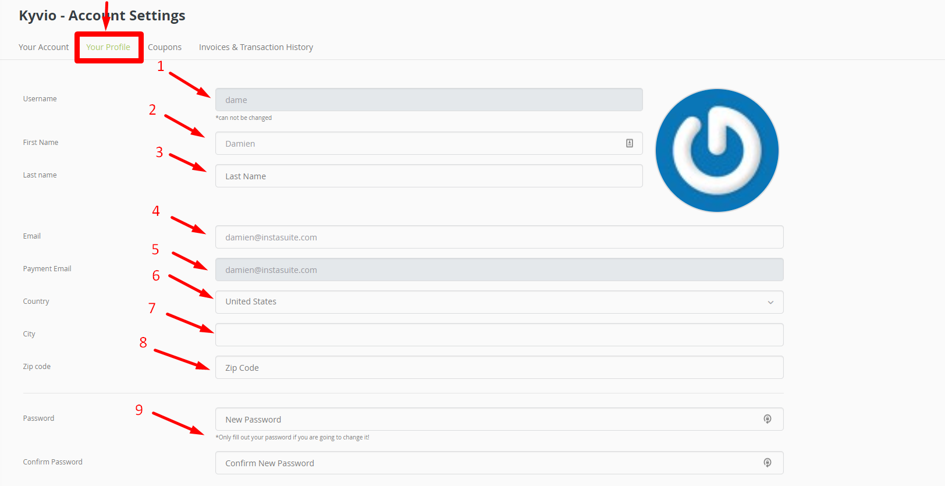The height and width of the screenshot is (486, 945).
Task: Focus the Zip Code input field
Action: click(499, 367)
